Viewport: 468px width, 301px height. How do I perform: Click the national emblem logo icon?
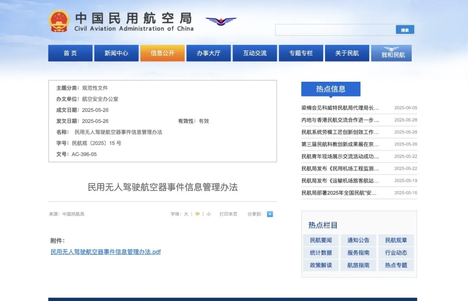pyautogui.click(x=59, y=21)
